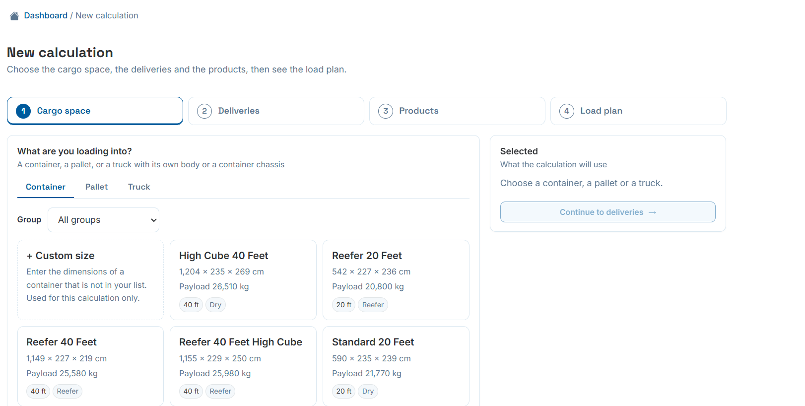Go to the Deliveries step

click(276, 111)
